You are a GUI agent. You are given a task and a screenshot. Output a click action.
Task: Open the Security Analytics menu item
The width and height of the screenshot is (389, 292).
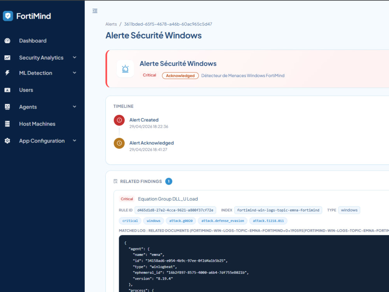pos(42,58)
